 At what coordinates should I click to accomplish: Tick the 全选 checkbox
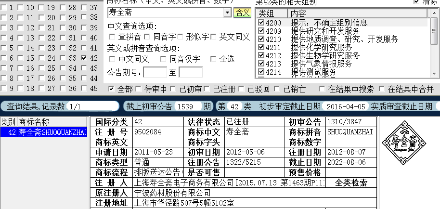[x=213, y=59]
